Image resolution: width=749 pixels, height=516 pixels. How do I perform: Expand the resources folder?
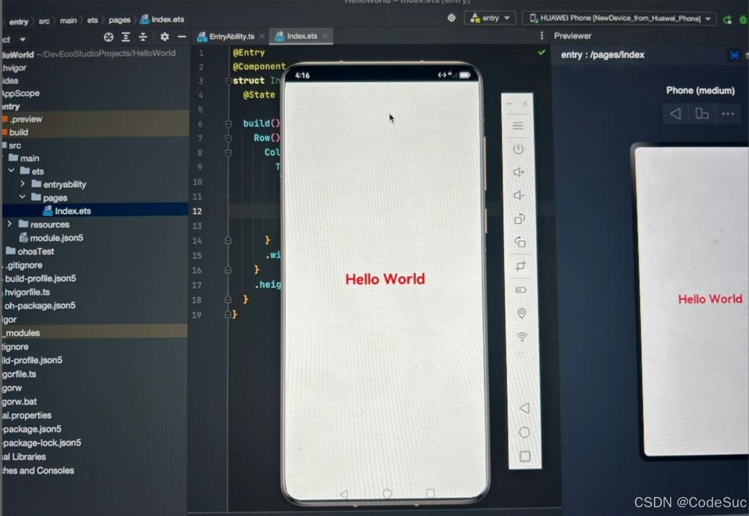coord(9,224)
